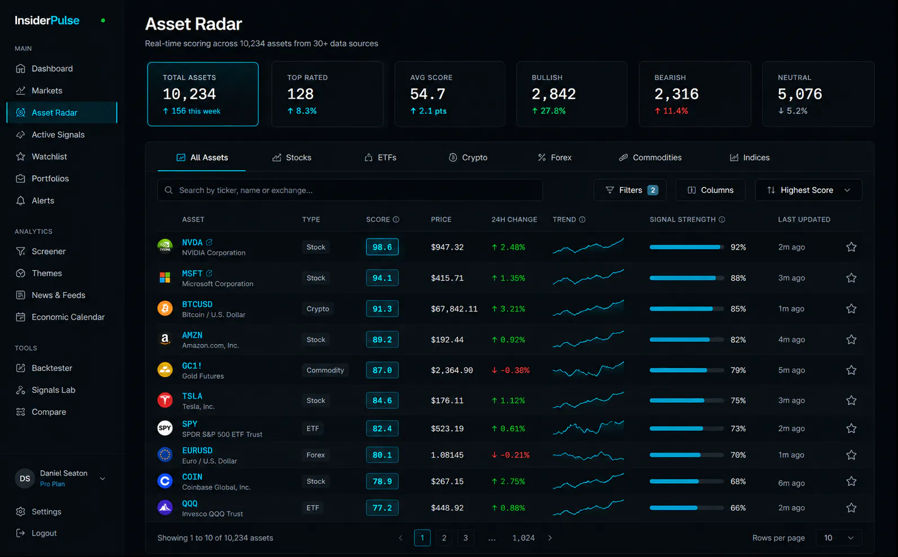This screenshot has width=898, height=557.
Task: Click the info icon beside TREND header
Action: pos(582,219)
